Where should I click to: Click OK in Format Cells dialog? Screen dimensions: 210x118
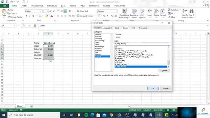click(x=153, y=88)
